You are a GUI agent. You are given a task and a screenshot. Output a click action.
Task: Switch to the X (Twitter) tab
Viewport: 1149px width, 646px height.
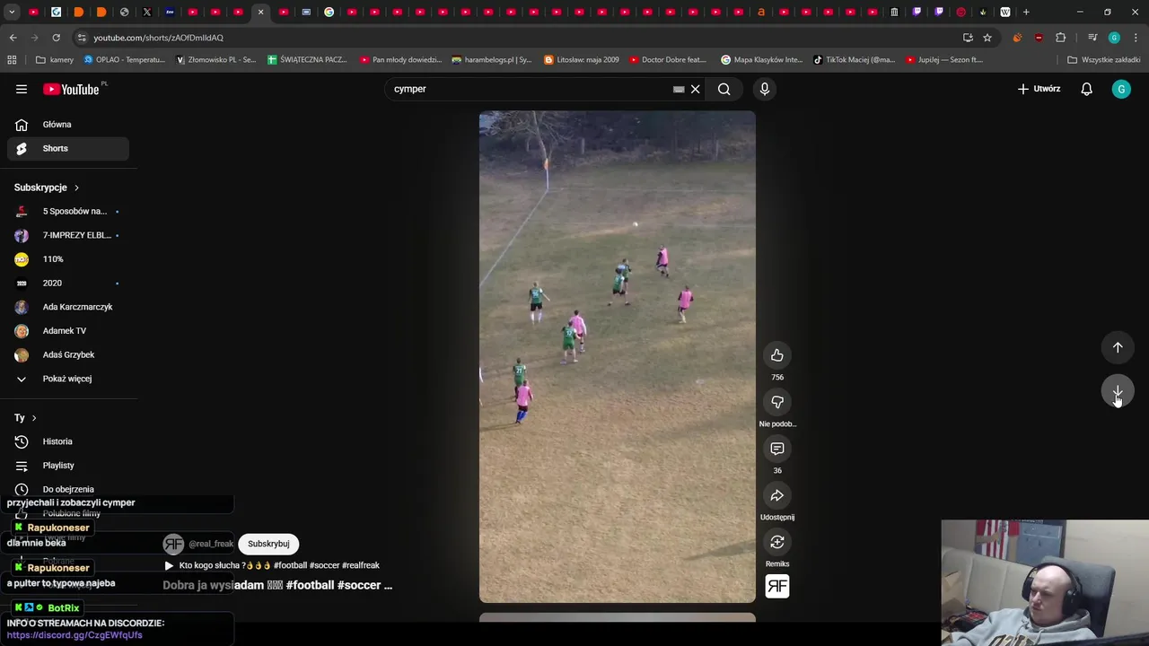[147, 12]
